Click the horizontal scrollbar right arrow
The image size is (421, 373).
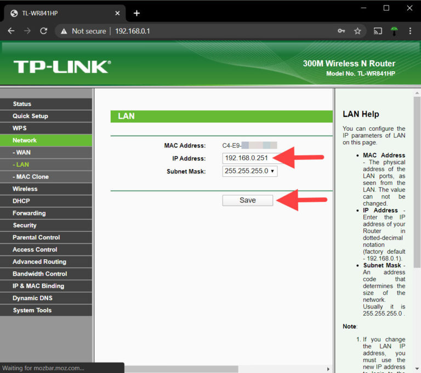(328, 369)
